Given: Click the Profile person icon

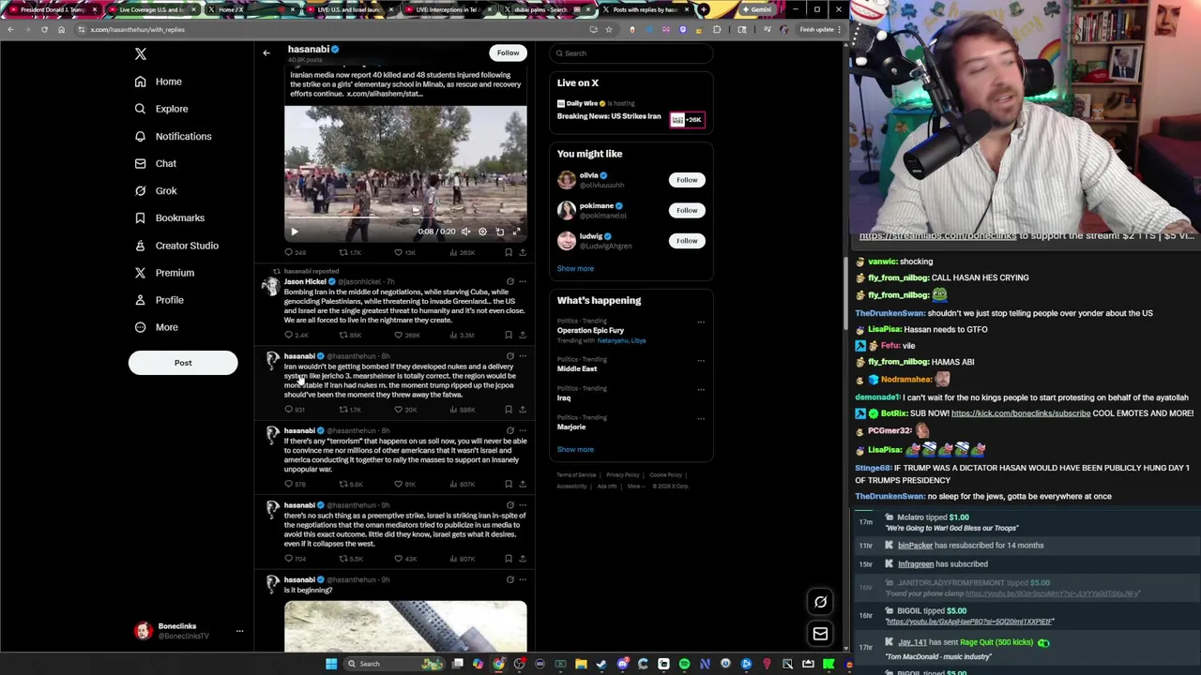Looking at the screenshot, I should (x=140, y=300).
